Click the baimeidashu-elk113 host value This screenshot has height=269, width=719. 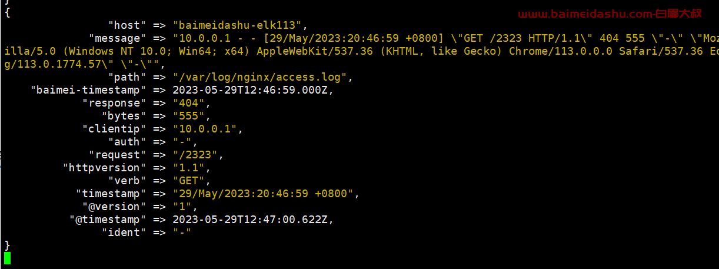point(240,25)
